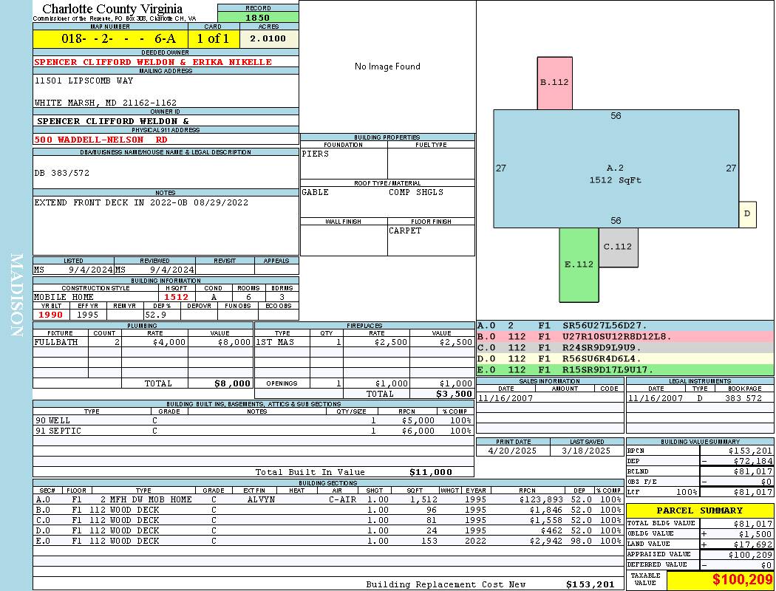Click floor finish CARPET

[x=405, y=230]
